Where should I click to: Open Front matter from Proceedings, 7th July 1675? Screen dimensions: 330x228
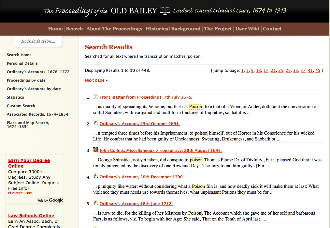point(146,97)
